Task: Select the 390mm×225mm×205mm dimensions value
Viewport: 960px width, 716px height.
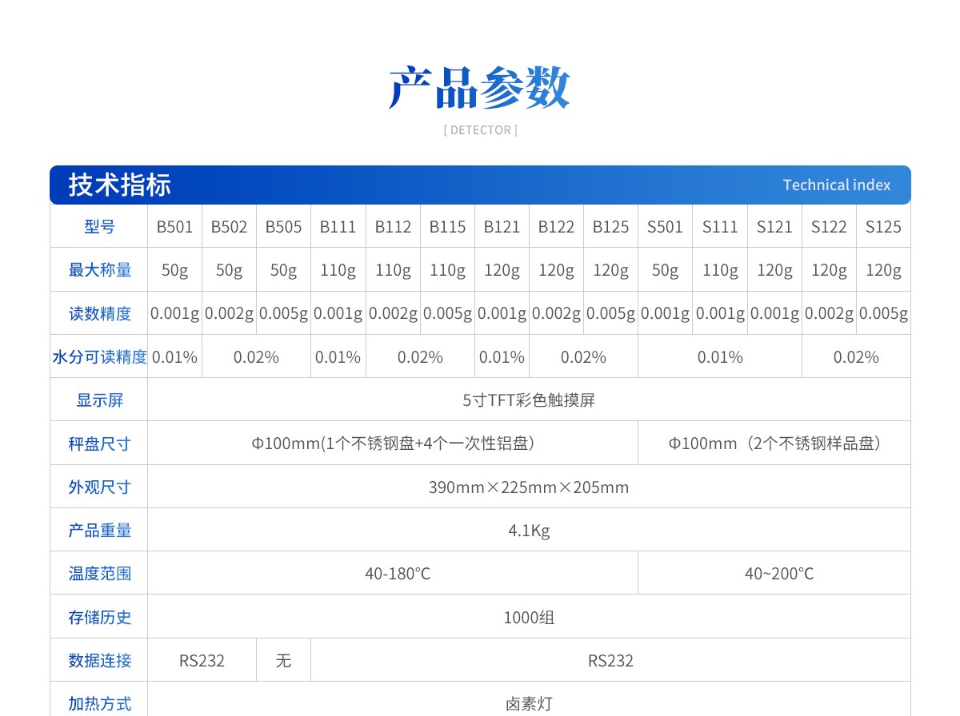Action: pos(529,487)
